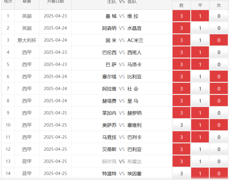
Task: Select draw (1) for 赫塔费 VS 皇马
Action: 200,101
